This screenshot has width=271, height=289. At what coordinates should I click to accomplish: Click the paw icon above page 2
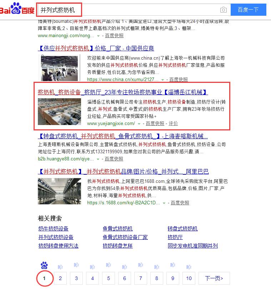point(60,267)
